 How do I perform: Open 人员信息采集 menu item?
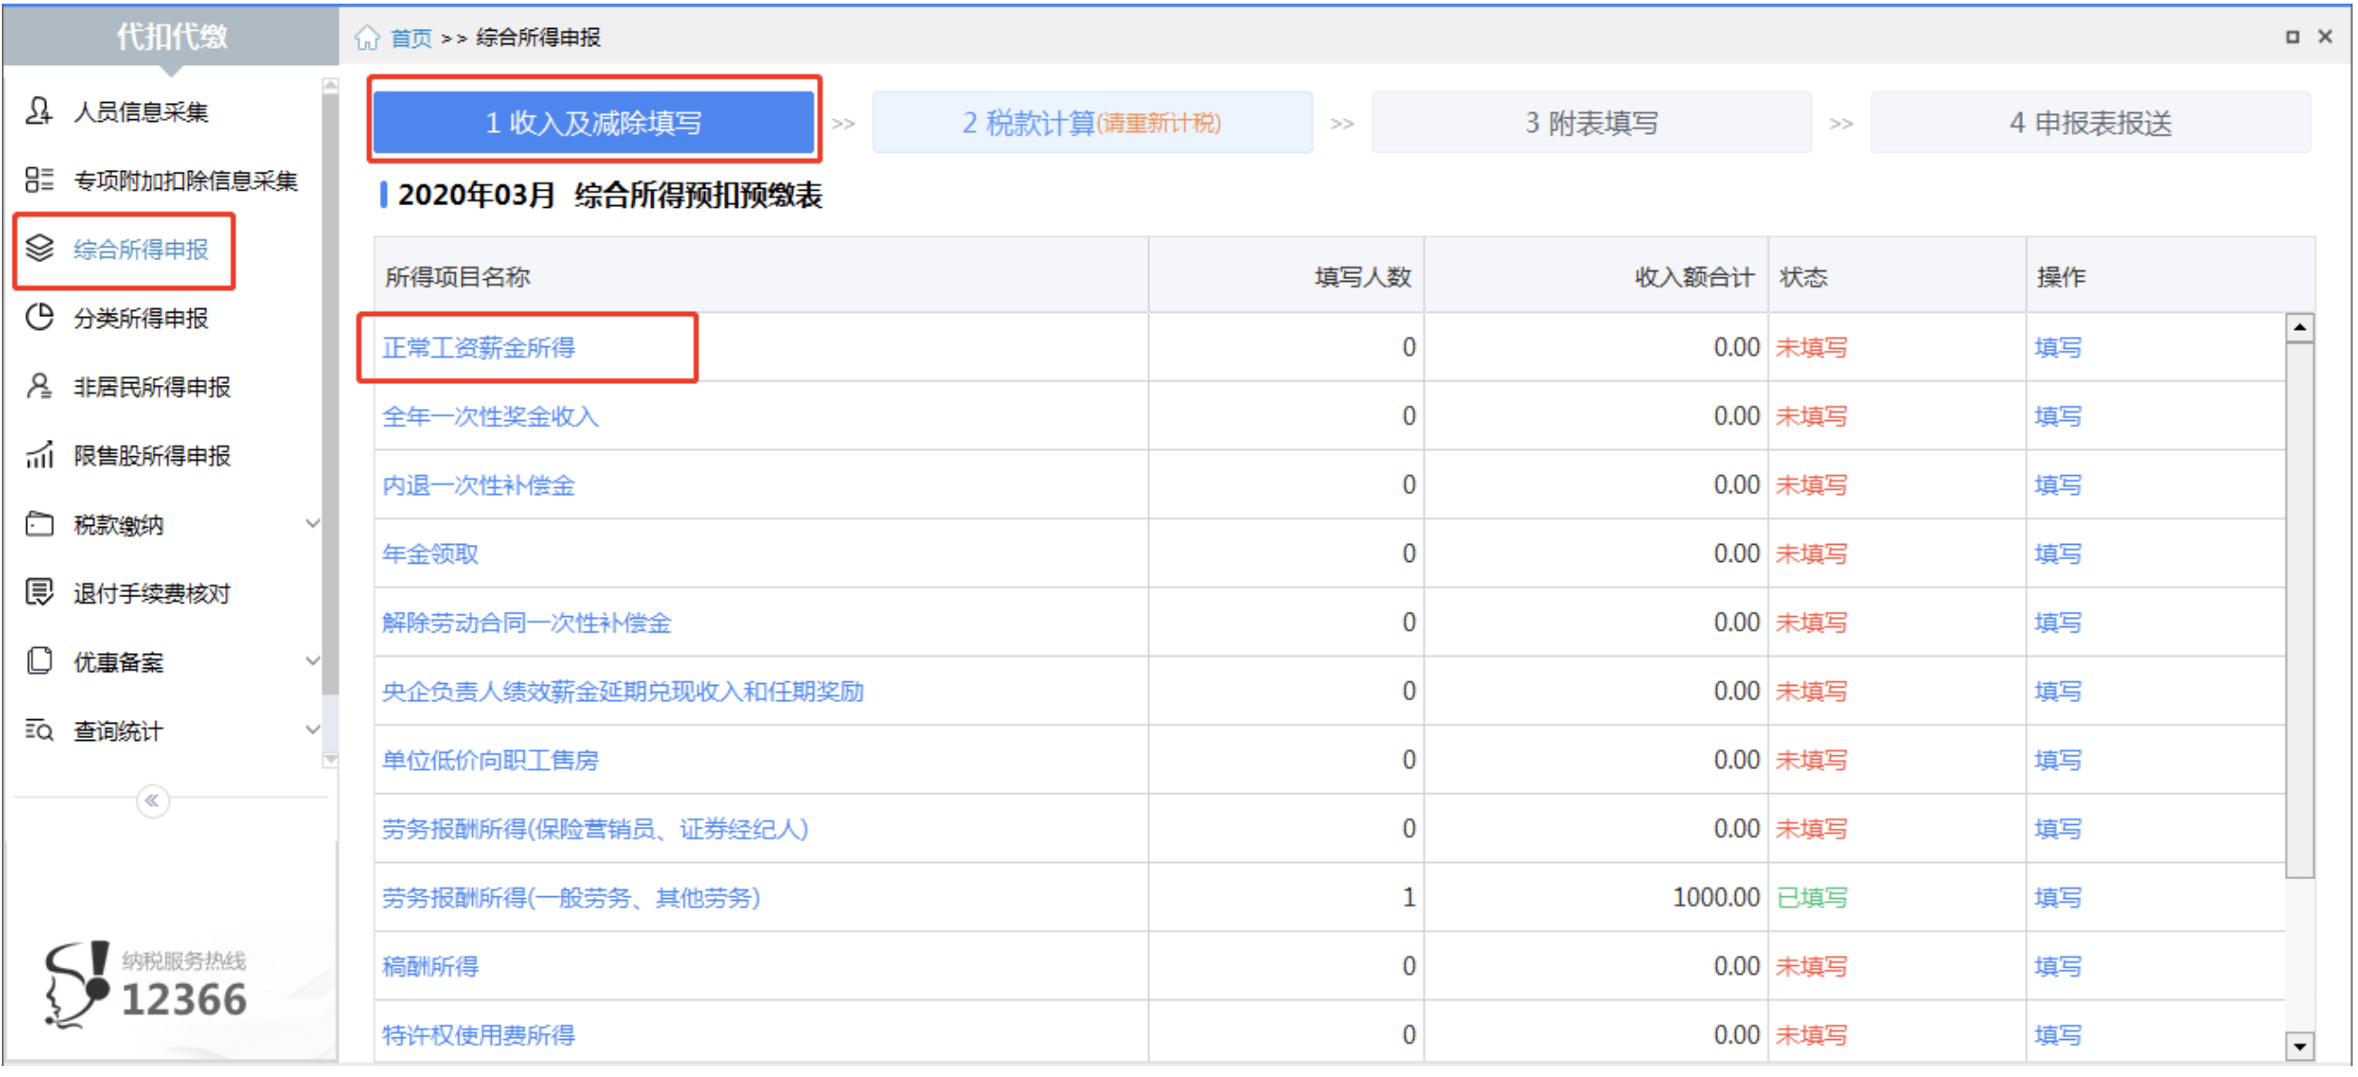(141, 112)
